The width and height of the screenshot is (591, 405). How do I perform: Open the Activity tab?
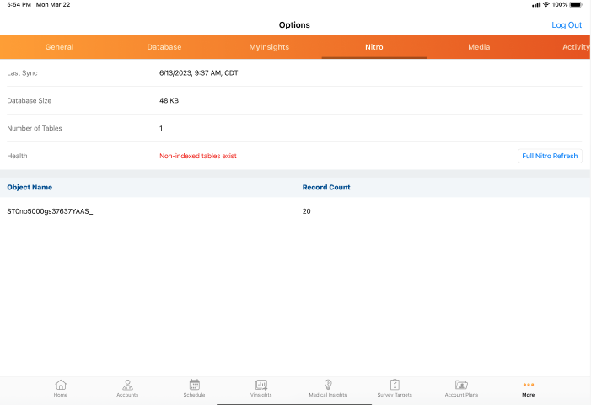[x=575, y=47]
